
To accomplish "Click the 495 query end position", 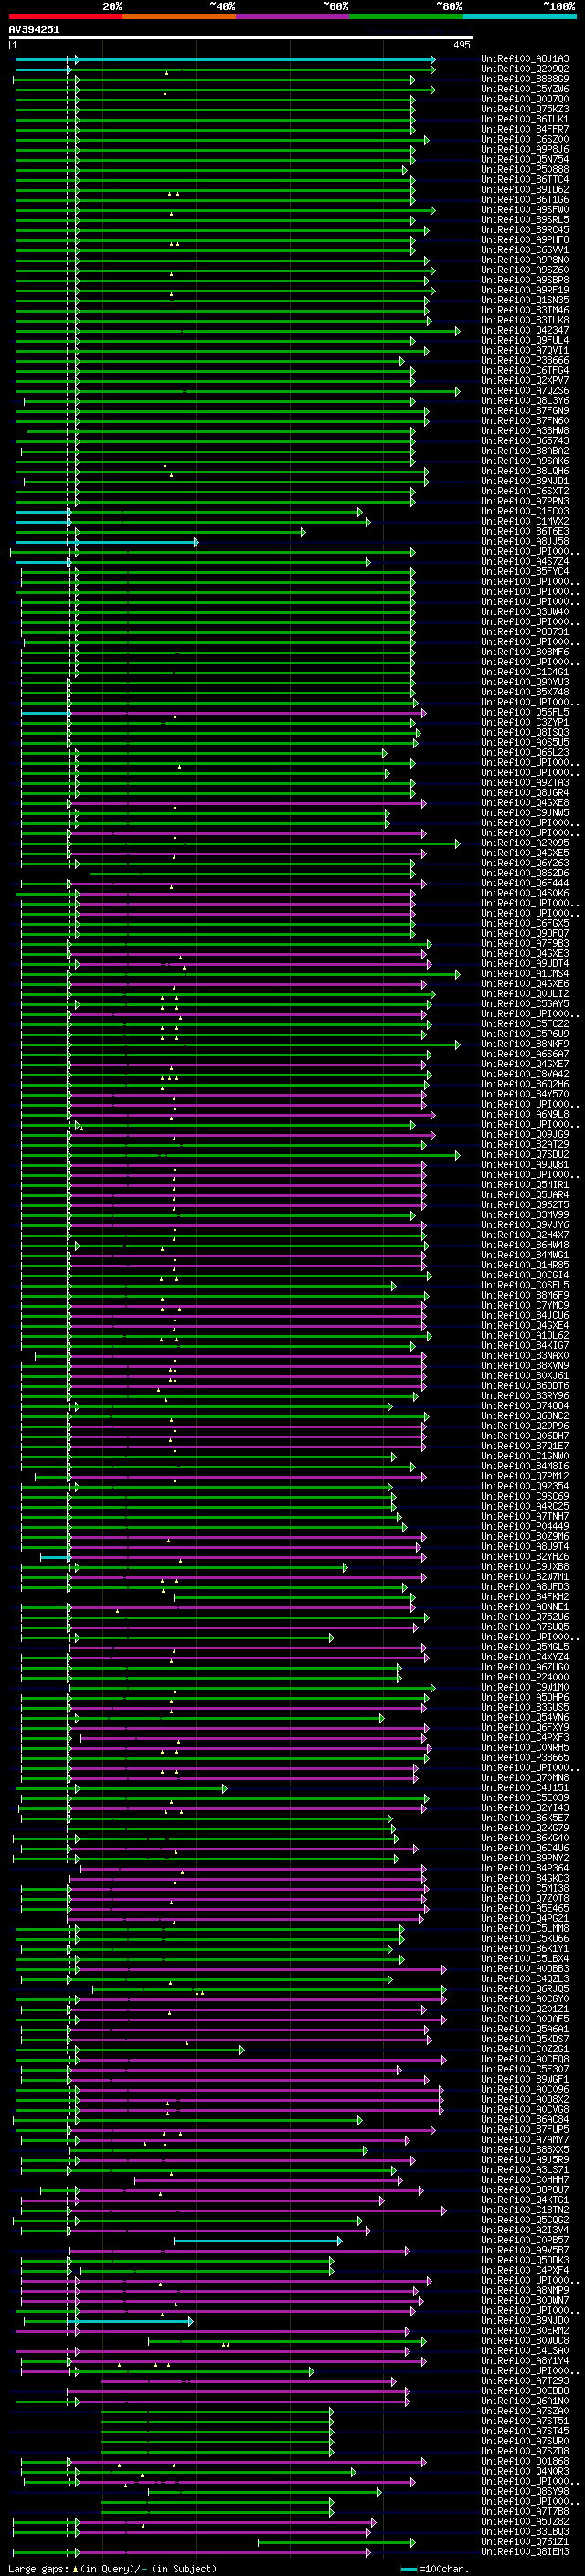I will click(x=462, y=45).
